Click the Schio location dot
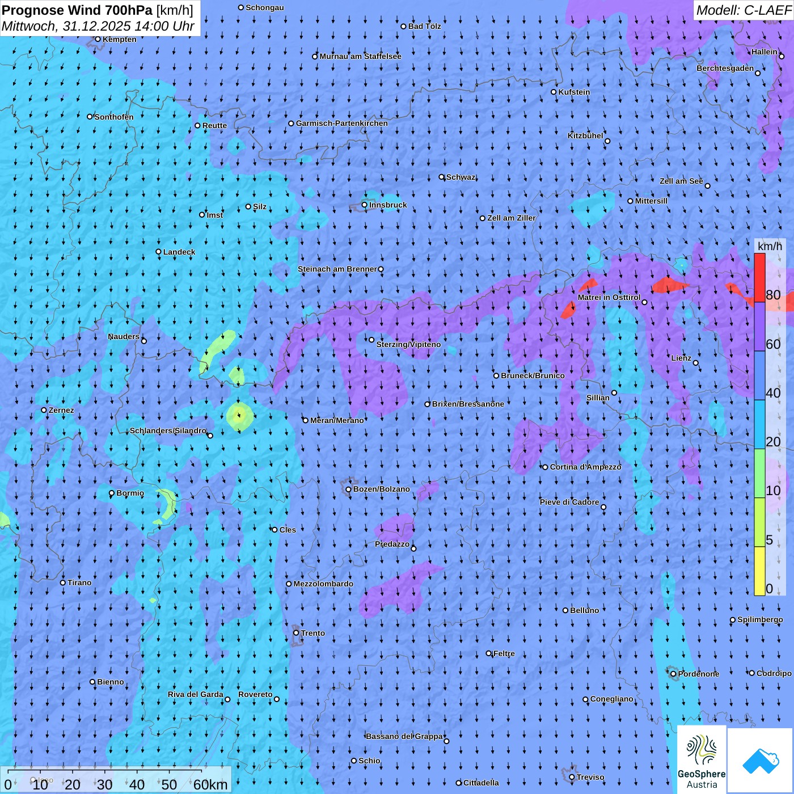Viewport: 794px width, 794px height. (354, 761)
